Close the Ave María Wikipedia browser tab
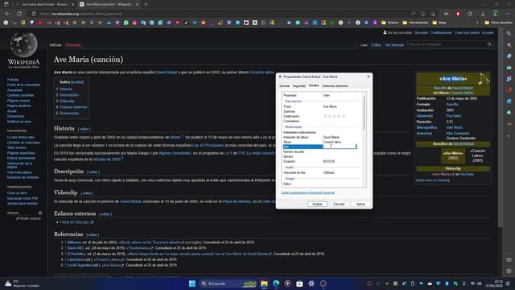Viewport: 515px width, 290px height. click(137, 4)
